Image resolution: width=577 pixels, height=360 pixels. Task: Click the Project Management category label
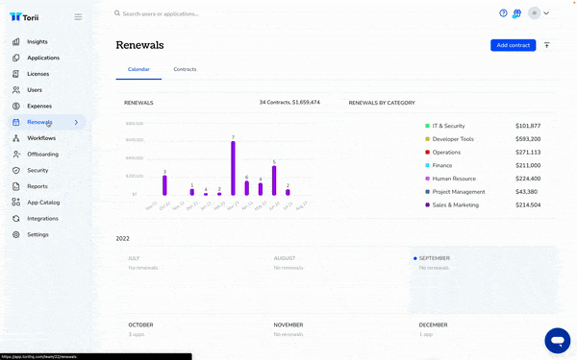(x=459, y=192)
